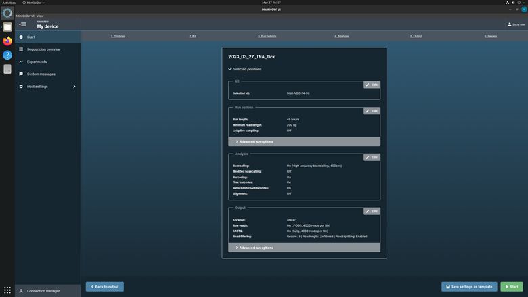Click the Host settings gear icon
This screenshot has width=528, height=297.
tap(21, 87)
